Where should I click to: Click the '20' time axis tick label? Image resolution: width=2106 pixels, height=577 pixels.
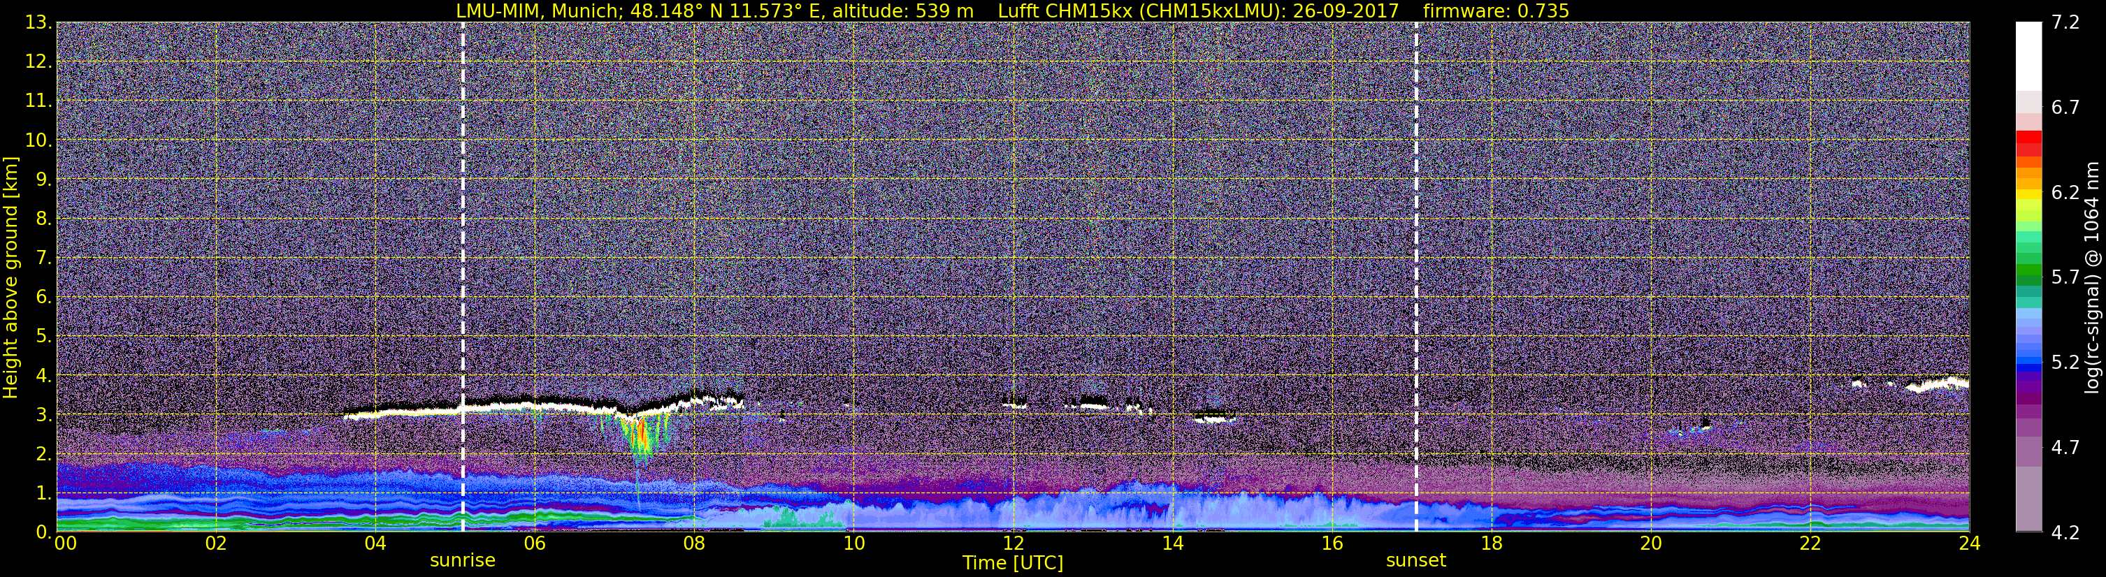[1651, 543]
